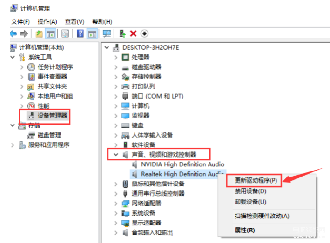Open Help via blue question mark icon
Screen dimensions: 330x243
click(x=80, y=33)
